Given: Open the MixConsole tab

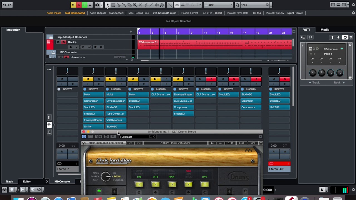Looking at the screenshot, I should (x=62, y=181).
